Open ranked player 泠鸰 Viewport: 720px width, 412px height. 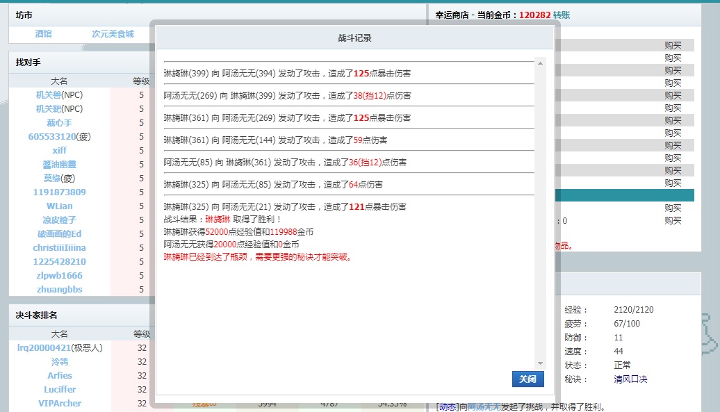click(60, 361)
